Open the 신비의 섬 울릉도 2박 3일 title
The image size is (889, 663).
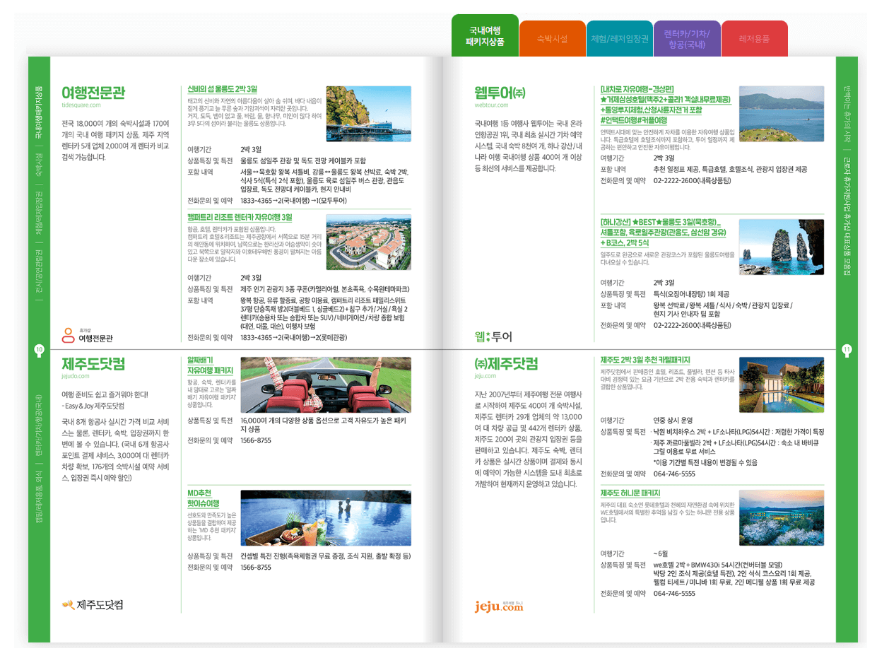click(x=222, y=89)
